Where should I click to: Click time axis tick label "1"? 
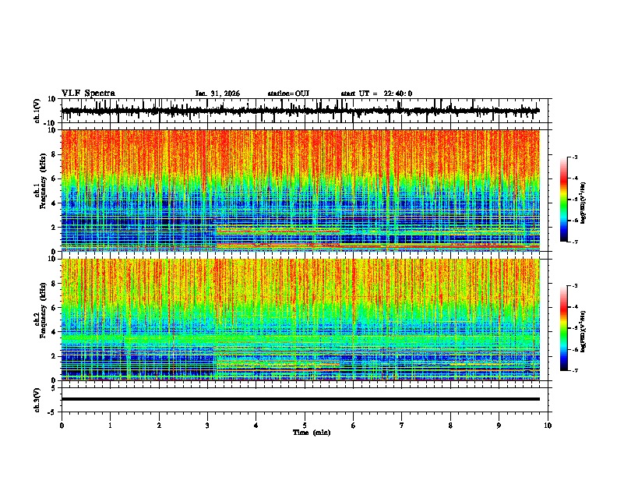(110, 426)
